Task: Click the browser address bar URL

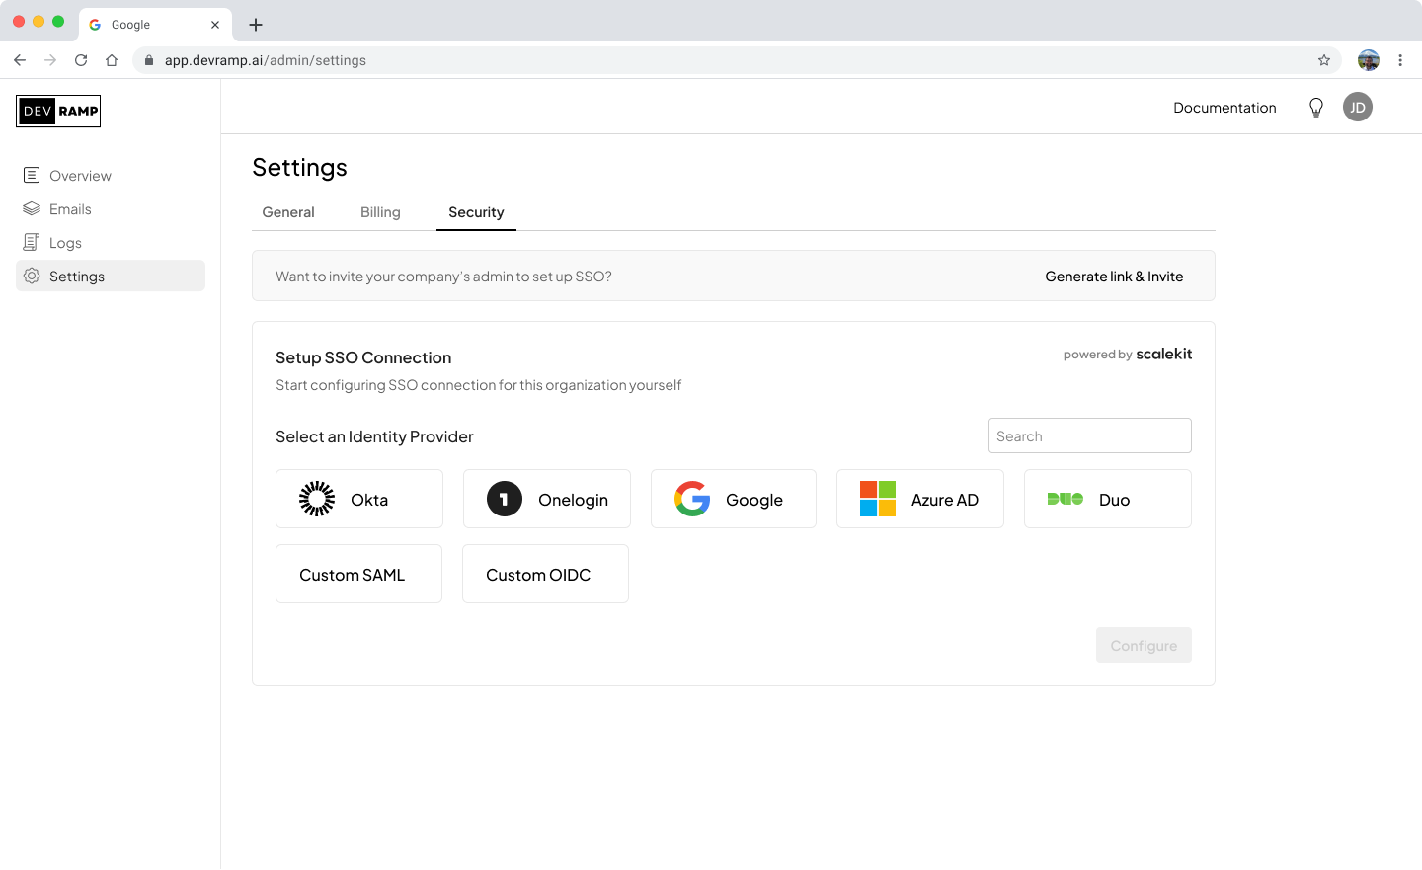Action: [x=266, y=60]
